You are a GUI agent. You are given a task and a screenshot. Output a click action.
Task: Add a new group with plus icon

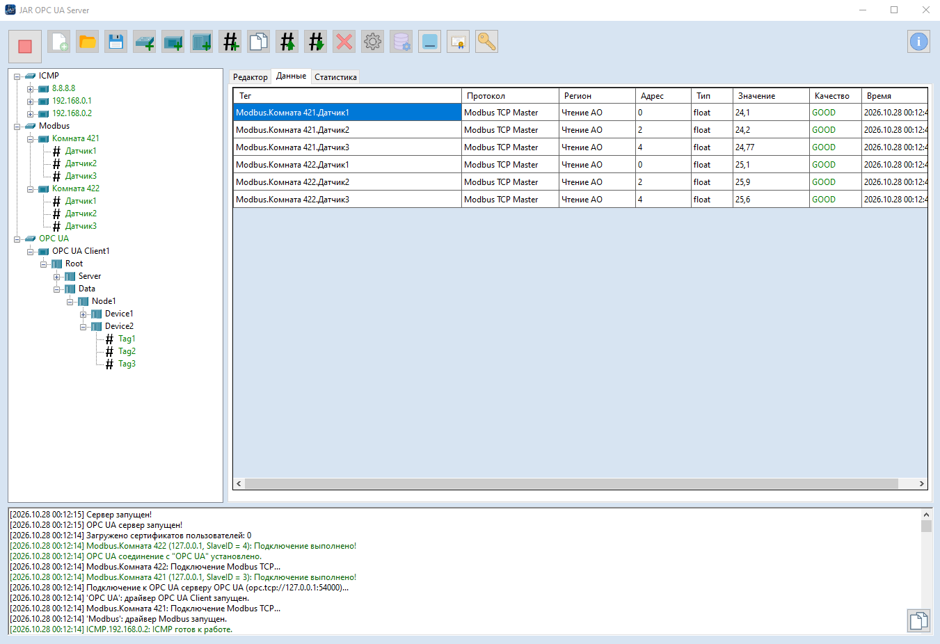(x=202, y=42)
